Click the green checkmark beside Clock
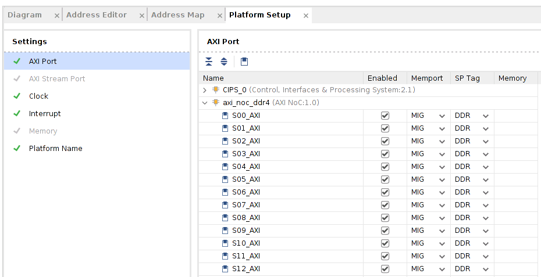The width and height of the screenshot is (541, 277). coord(17,96)
